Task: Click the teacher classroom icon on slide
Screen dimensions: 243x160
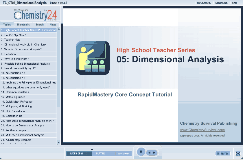Action: coord(93,58)
